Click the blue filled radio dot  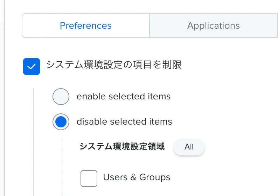click(x=61, y=122)
